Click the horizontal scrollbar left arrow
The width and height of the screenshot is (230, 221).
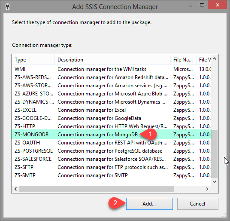pyautogui.click(x=15, y=189)
